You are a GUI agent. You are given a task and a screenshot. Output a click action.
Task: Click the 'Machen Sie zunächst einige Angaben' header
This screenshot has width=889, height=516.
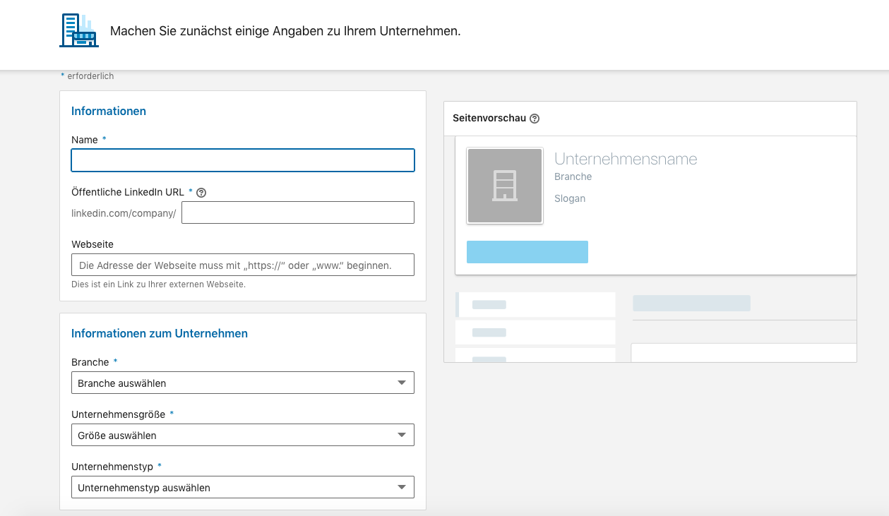point(285,31)
